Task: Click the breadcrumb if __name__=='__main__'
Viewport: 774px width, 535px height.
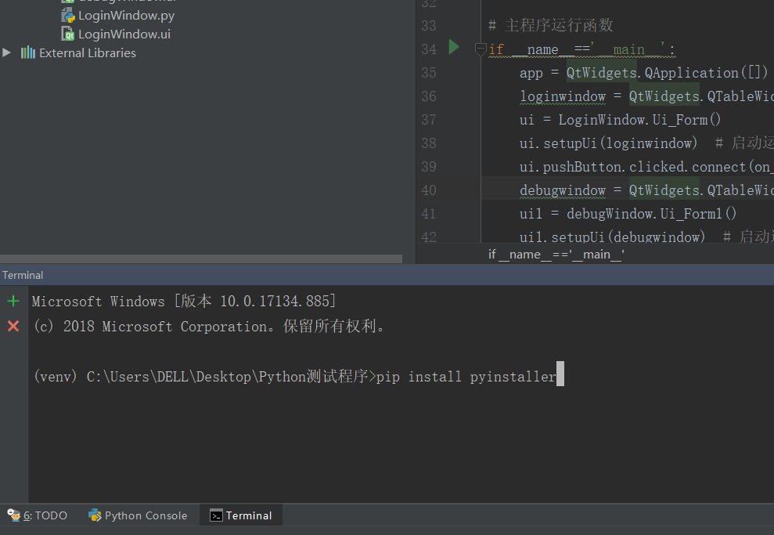Action: coord(556,255)
